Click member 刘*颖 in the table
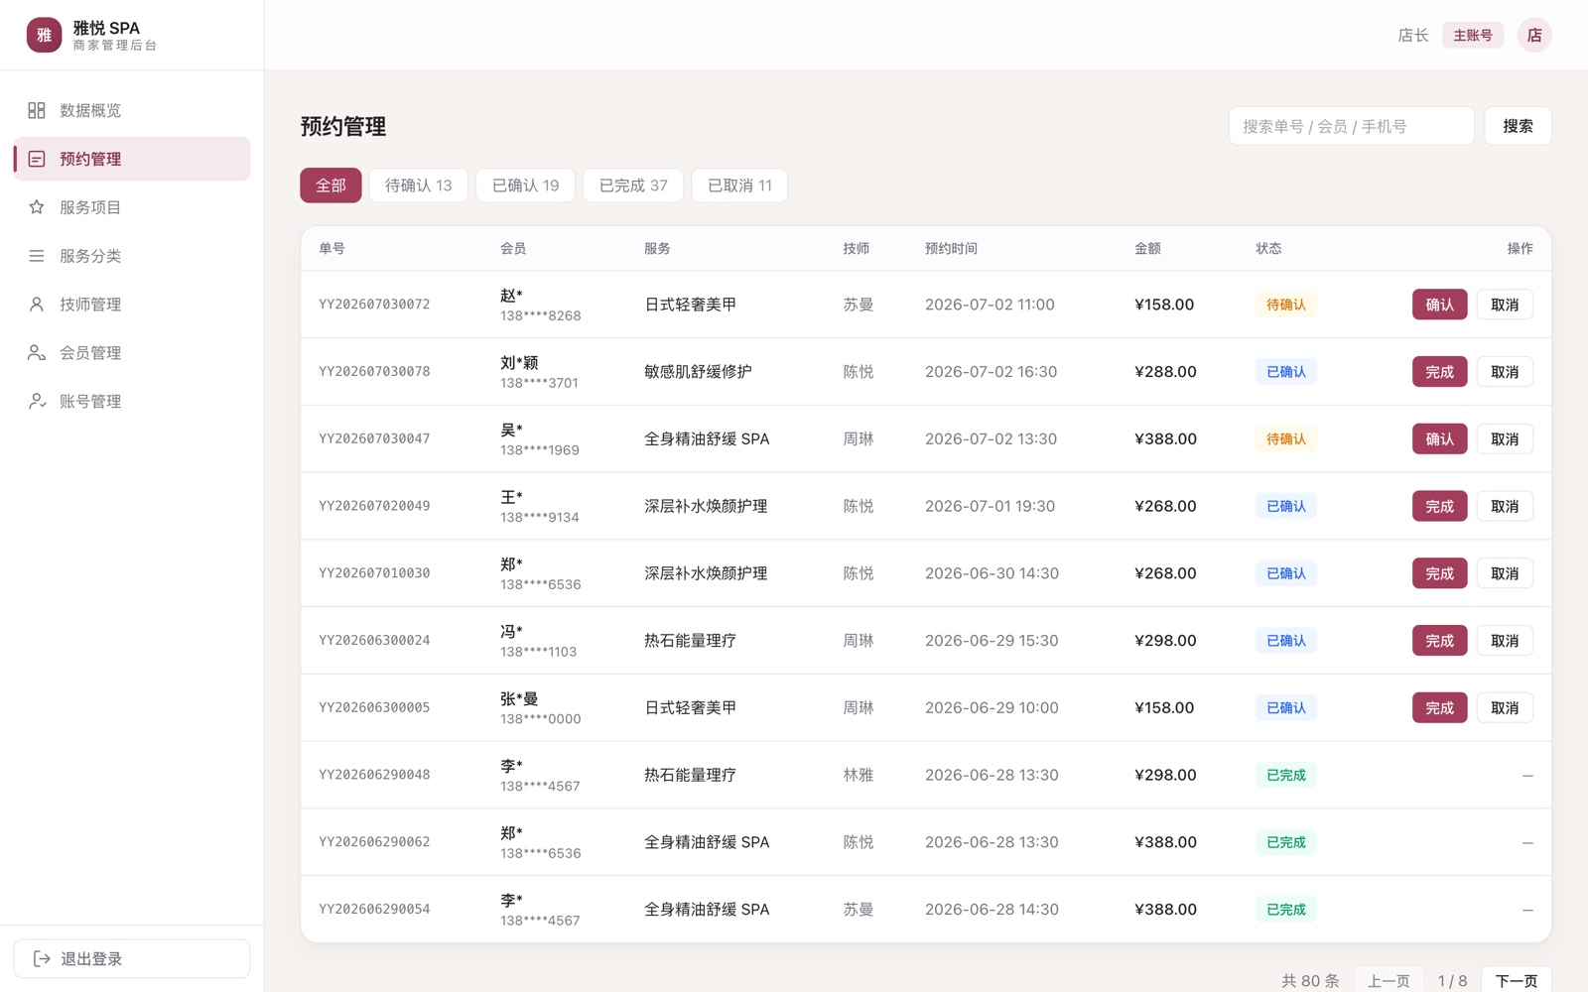This screenshot has width=1588, height=992. 519,363
